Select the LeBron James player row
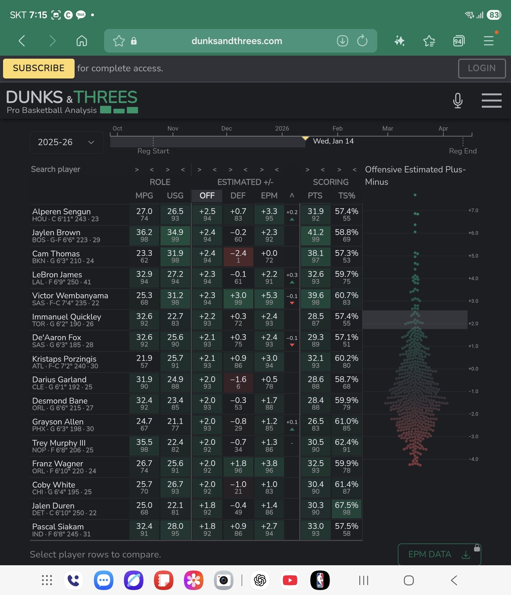511x595 pixels. point(196,278)
